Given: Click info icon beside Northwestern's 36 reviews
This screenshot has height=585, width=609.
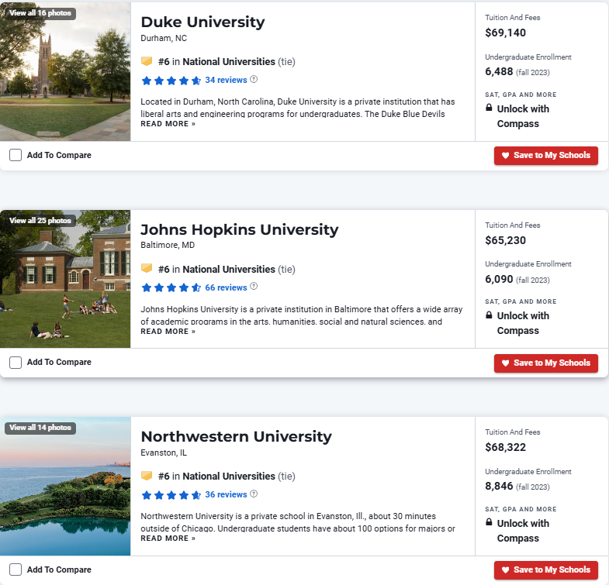Looking at the screenshot, I should coord(254,494).
